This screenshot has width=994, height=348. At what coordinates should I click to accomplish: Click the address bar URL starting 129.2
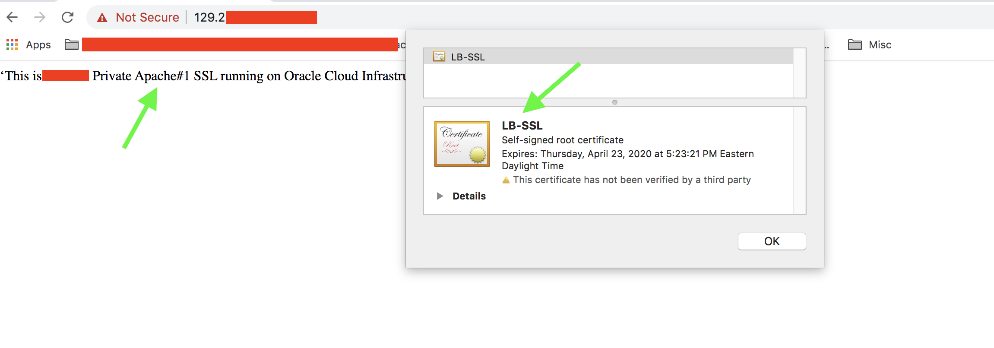tap(210, 17)
